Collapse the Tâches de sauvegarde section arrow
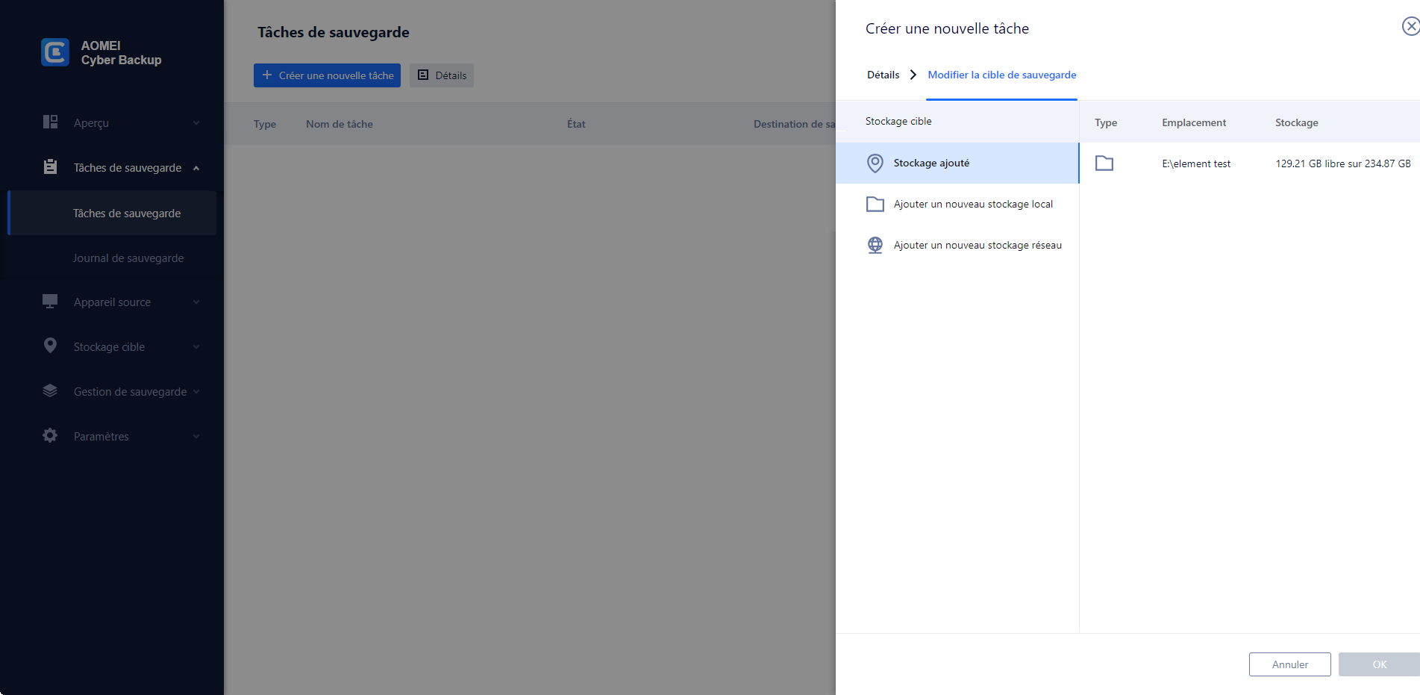Screen dimensions: 1420x695 point(196,168)
